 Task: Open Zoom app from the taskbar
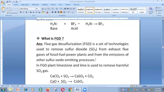[x=85, y=90]
